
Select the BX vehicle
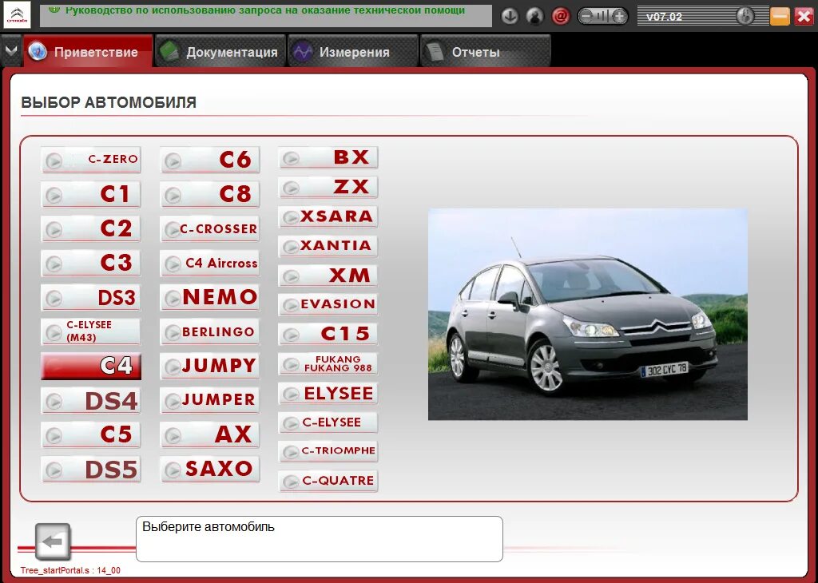coord(328,157)
